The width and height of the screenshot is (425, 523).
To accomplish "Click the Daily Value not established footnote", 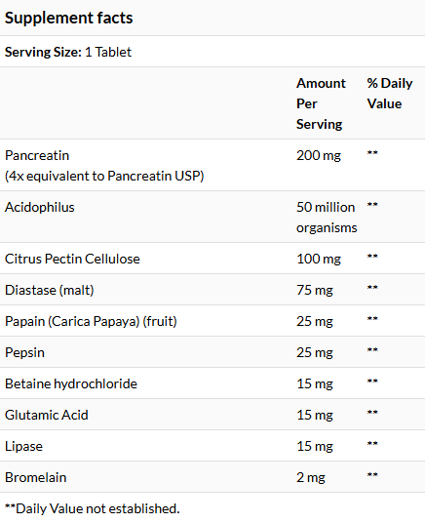I will (93, 508).
